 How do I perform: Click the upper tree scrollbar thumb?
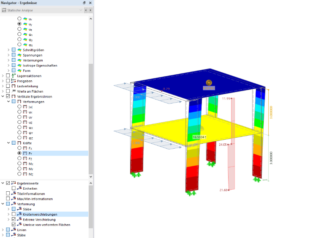[91, 118]
